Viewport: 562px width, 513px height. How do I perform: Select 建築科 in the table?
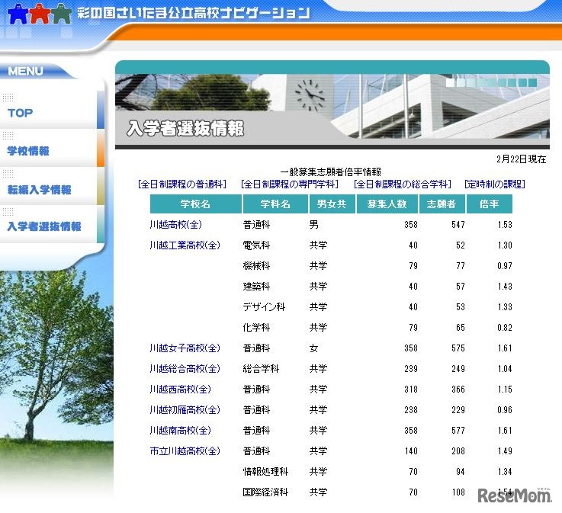pyautogui.click(x=256, y=287)
